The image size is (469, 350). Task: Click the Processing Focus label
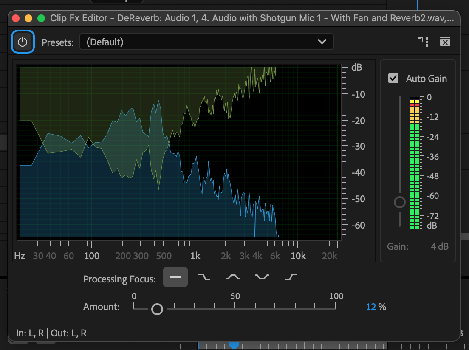(119, 279)
